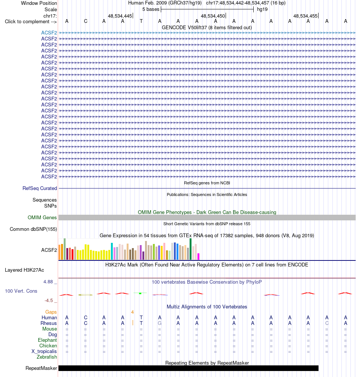Viewport: 356px width, 377px height.
Task: Click the 'Rhesus' alignment row label
Action: (x=49, y=323)
